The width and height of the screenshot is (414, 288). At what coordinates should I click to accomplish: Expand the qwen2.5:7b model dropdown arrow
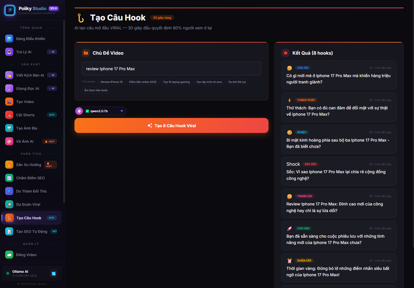point(122,111)
